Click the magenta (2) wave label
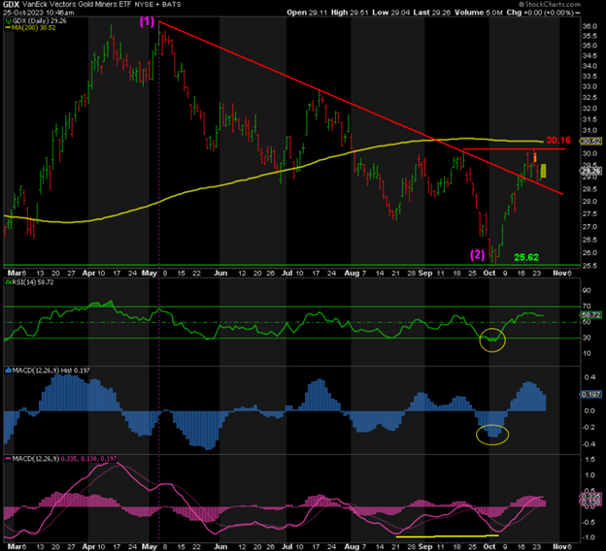This screenshot has height=551, width=606. pyautogui.click(x=477, y=254)
